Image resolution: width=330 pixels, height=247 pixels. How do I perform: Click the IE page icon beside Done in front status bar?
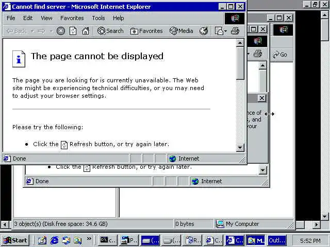coord(7,158)
